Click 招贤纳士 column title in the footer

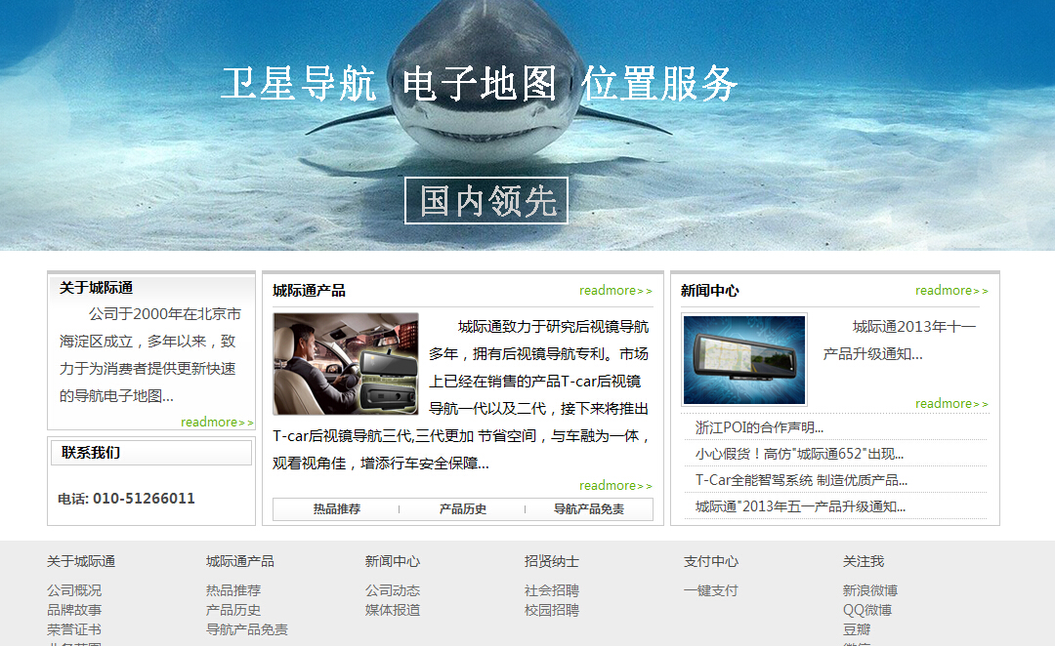pyautogui.click(x=552, y=561)
